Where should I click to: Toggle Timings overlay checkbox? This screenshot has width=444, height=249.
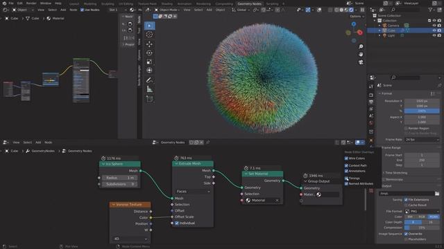click(346, 178)
